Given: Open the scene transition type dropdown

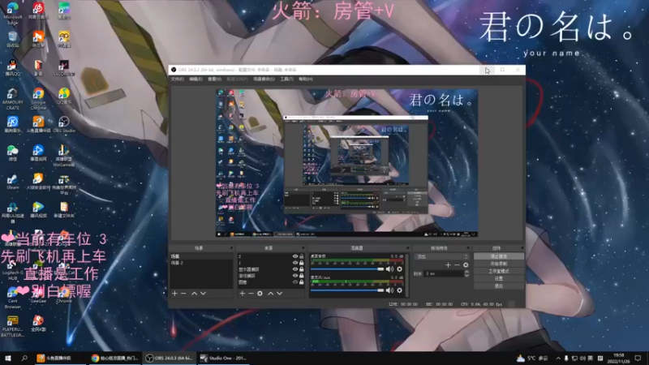Looking at the screenshot, I should coord(442,256).
